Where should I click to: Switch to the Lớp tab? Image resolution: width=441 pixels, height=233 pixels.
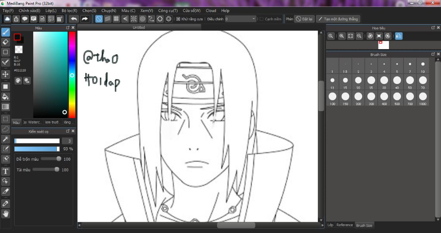pos(330,225)
